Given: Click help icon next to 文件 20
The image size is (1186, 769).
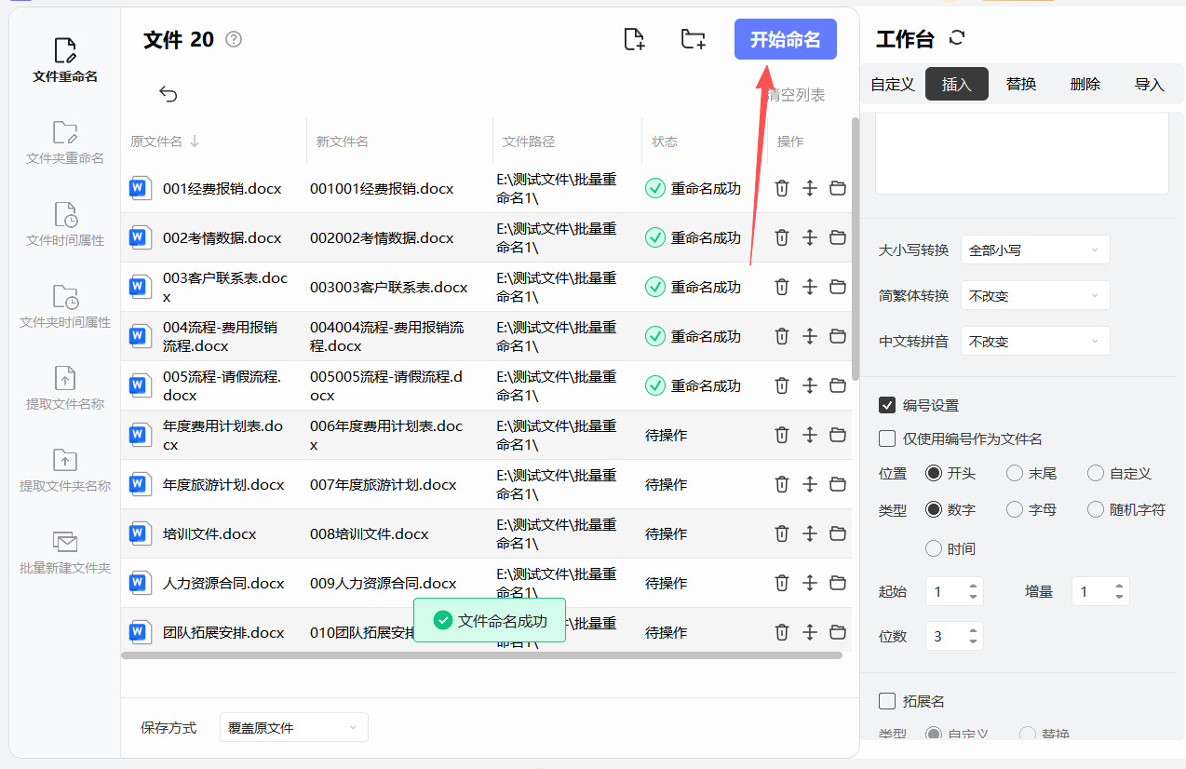Looking at the screenshot, I should click(x=234, y=39).
